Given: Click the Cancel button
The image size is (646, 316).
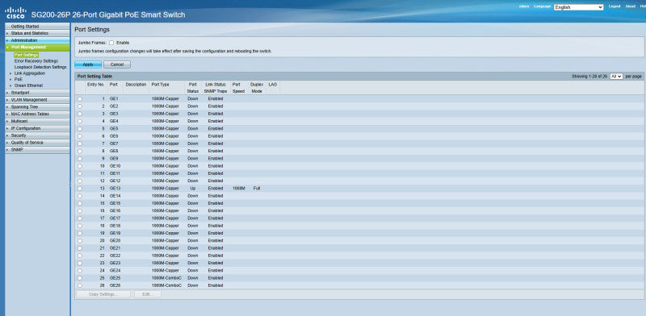Looking at the screenshot, I should 117,64.
